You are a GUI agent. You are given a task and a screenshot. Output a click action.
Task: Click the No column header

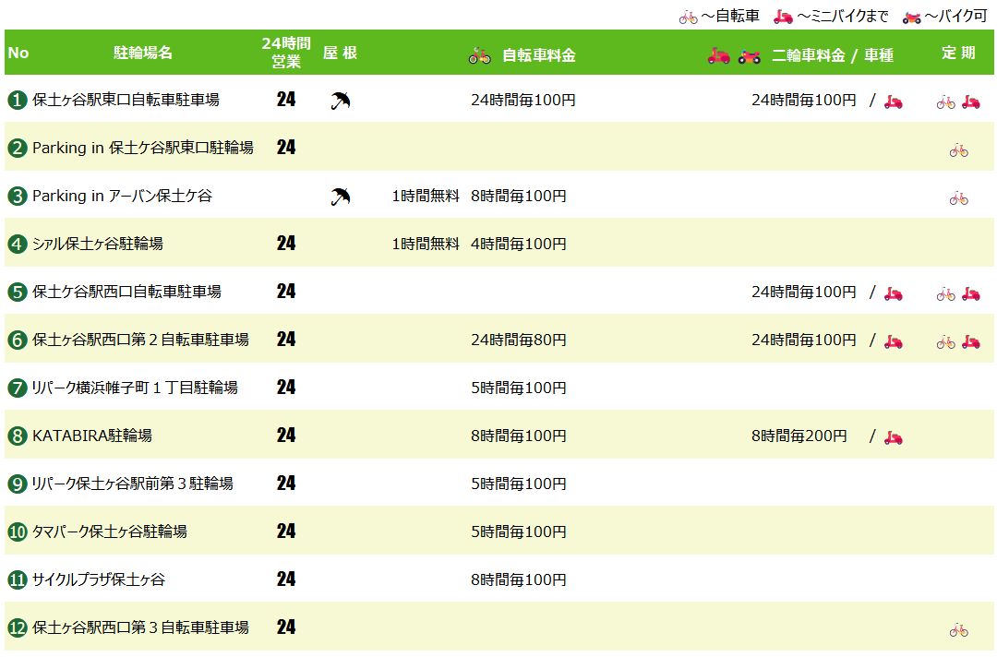click(x=18, y=53)
